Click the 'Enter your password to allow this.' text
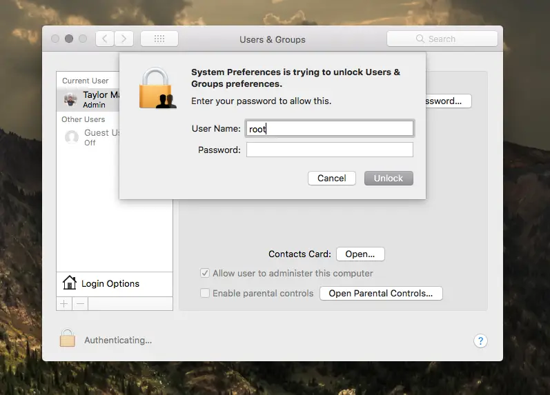The height and width of the screenshot is (395, 550). [262, 101]
